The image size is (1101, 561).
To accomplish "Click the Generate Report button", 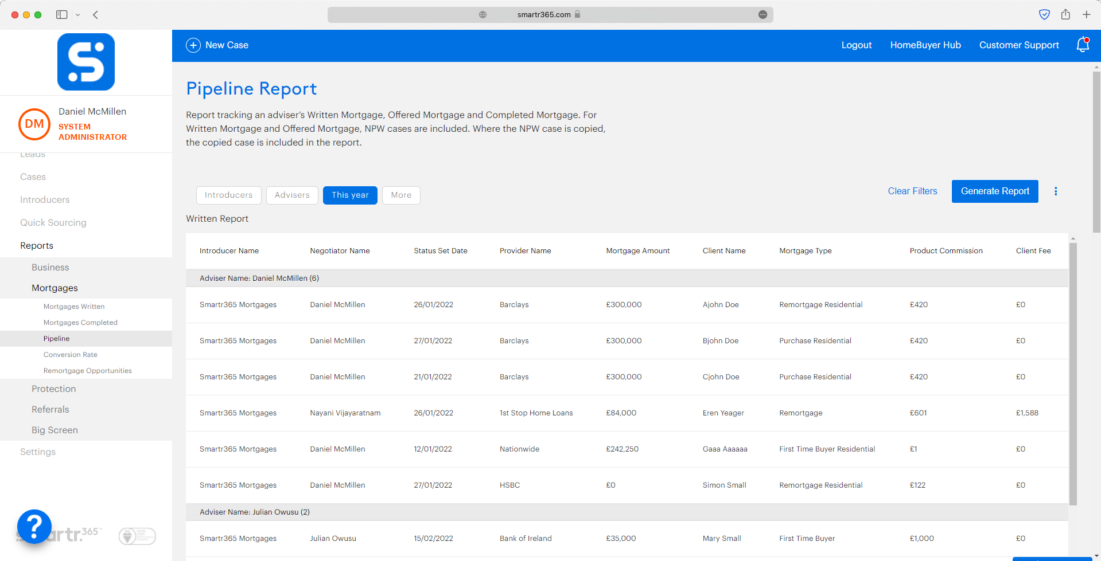I will pyautogui.click(x=995, y=191).
